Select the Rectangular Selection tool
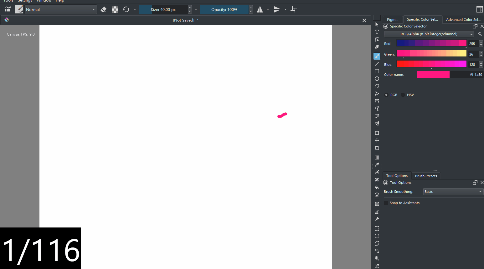 point(377,228)
